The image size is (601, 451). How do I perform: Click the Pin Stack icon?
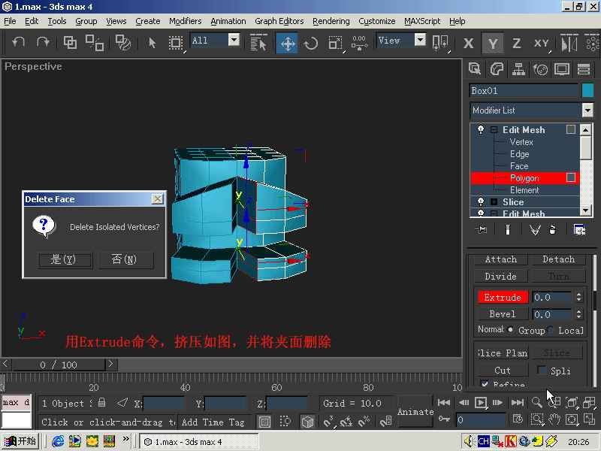click(481, 229)
